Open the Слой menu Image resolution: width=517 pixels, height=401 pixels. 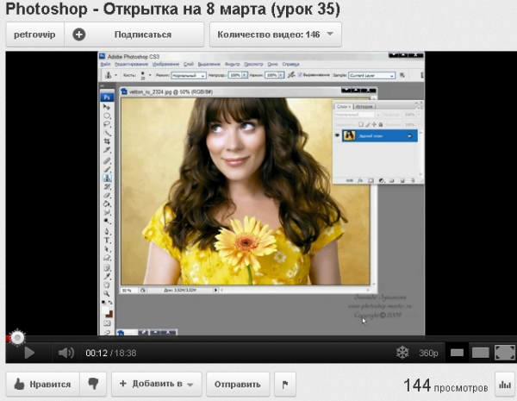tap(188, 64)
